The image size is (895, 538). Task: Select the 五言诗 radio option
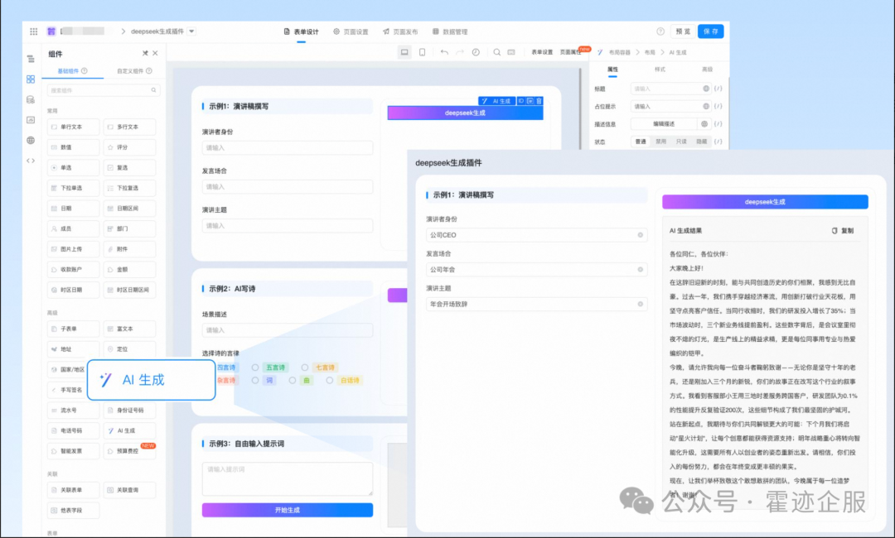coord(255,367)
